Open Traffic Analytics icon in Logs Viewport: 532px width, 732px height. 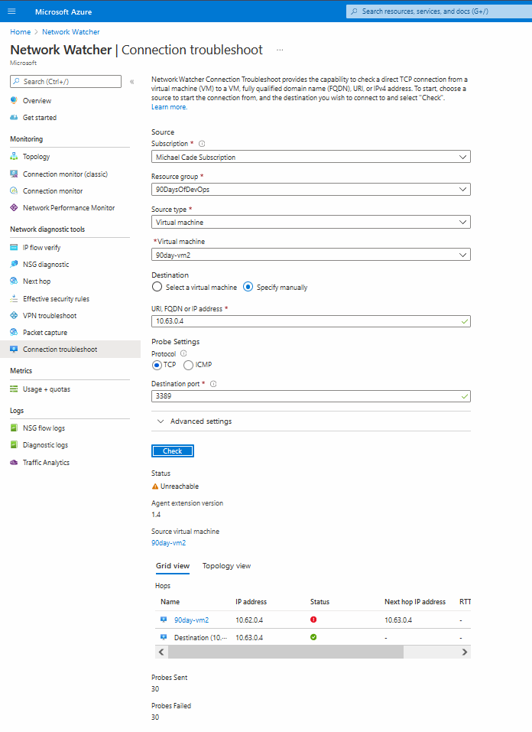[14, 463]
